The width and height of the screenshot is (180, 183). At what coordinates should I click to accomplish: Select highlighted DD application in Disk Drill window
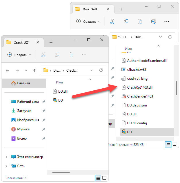click(147, 132)
